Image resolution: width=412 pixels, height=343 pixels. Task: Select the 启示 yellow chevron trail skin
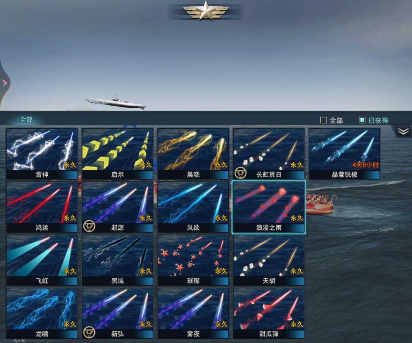click(117, 154)
